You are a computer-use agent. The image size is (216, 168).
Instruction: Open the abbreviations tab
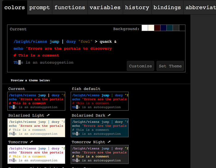(200, 7)
